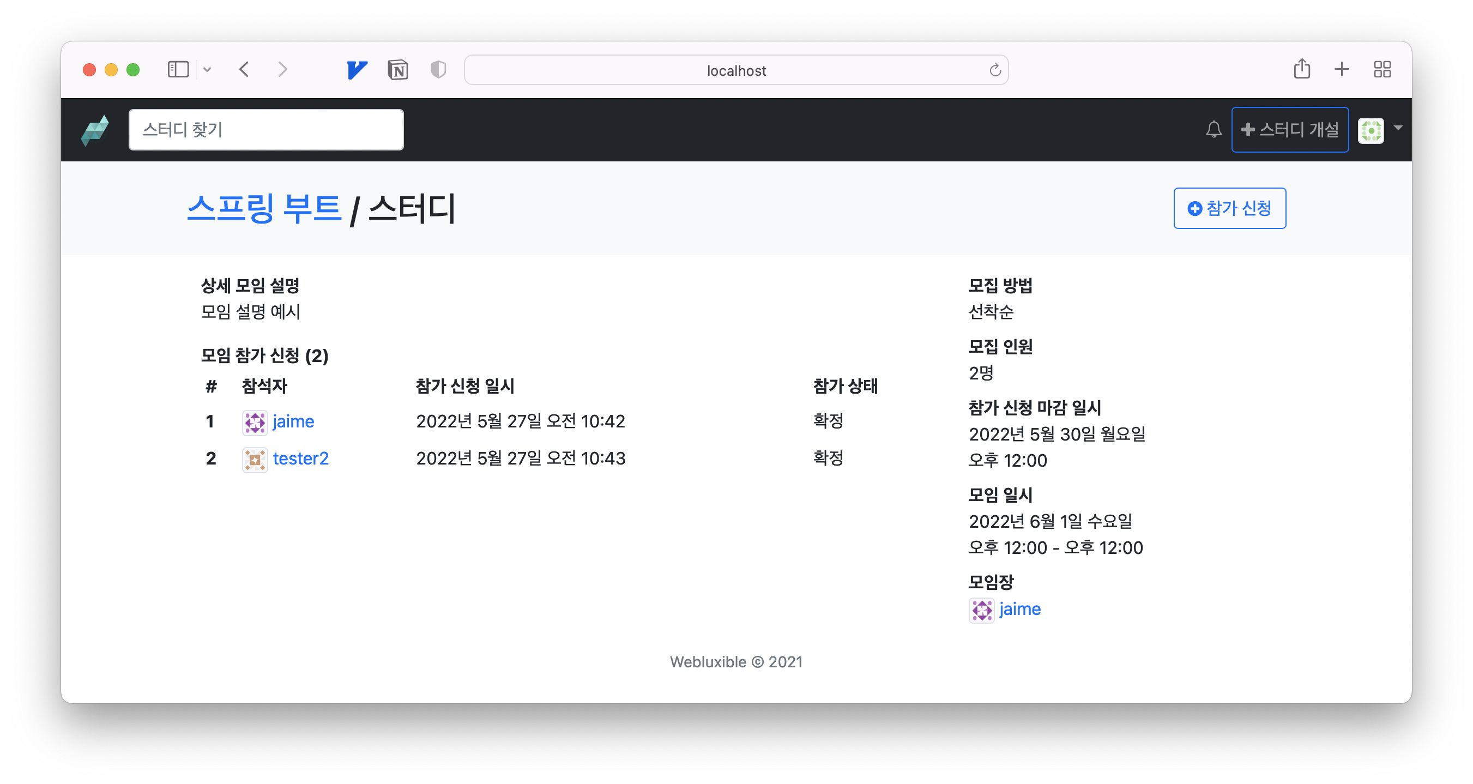Toggle the Safari sidebar

click(x=178, y=69)
